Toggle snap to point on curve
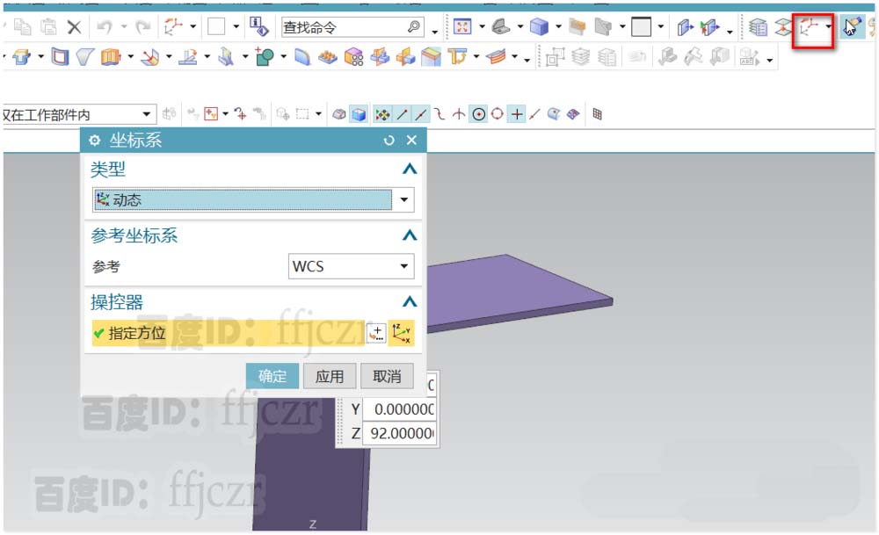This screenshot has height=535, width=879. [x=534, y=114]
